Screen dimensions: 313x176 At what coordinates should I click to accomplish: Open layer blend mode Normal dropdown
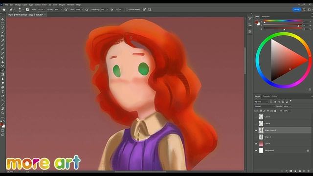[265, 107]
